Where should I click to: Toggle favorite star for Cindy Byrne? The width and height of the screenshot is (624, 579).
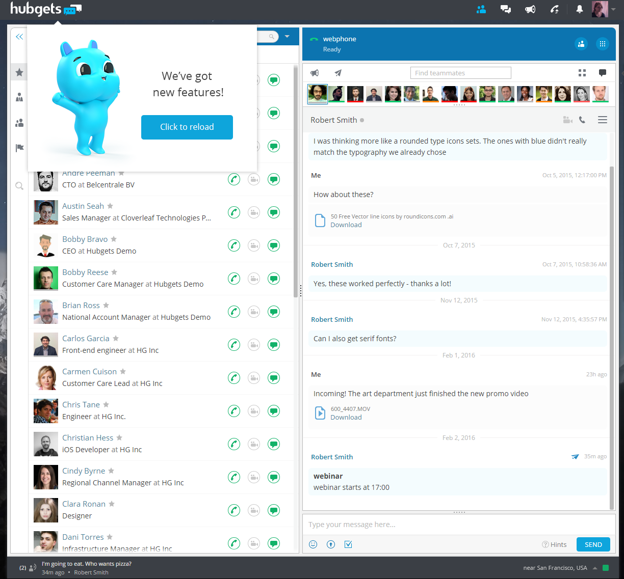coord(111,471)
